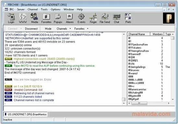178x124 pixels.
Task: Open the Login toolbar icon
Action: (11, 18)
